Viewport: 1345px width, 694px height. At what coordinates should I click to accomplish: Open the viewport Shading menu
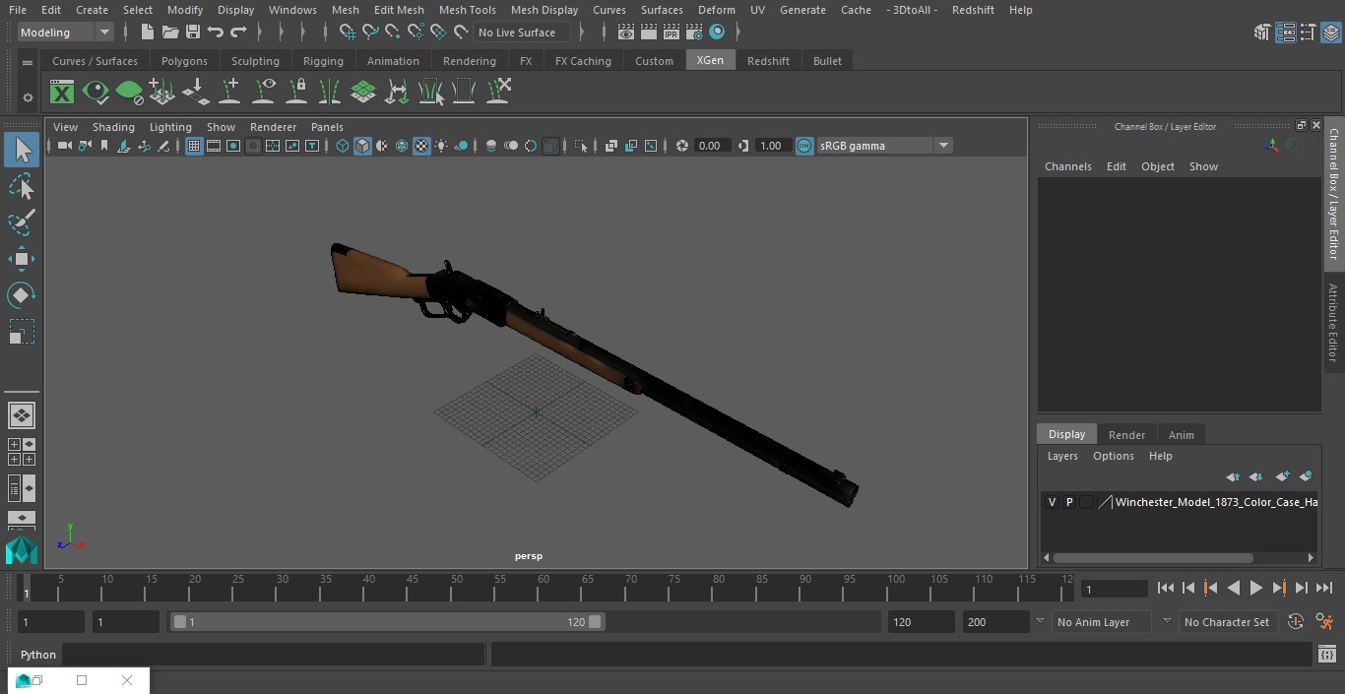pyautogui.click(x=113, y=127)
